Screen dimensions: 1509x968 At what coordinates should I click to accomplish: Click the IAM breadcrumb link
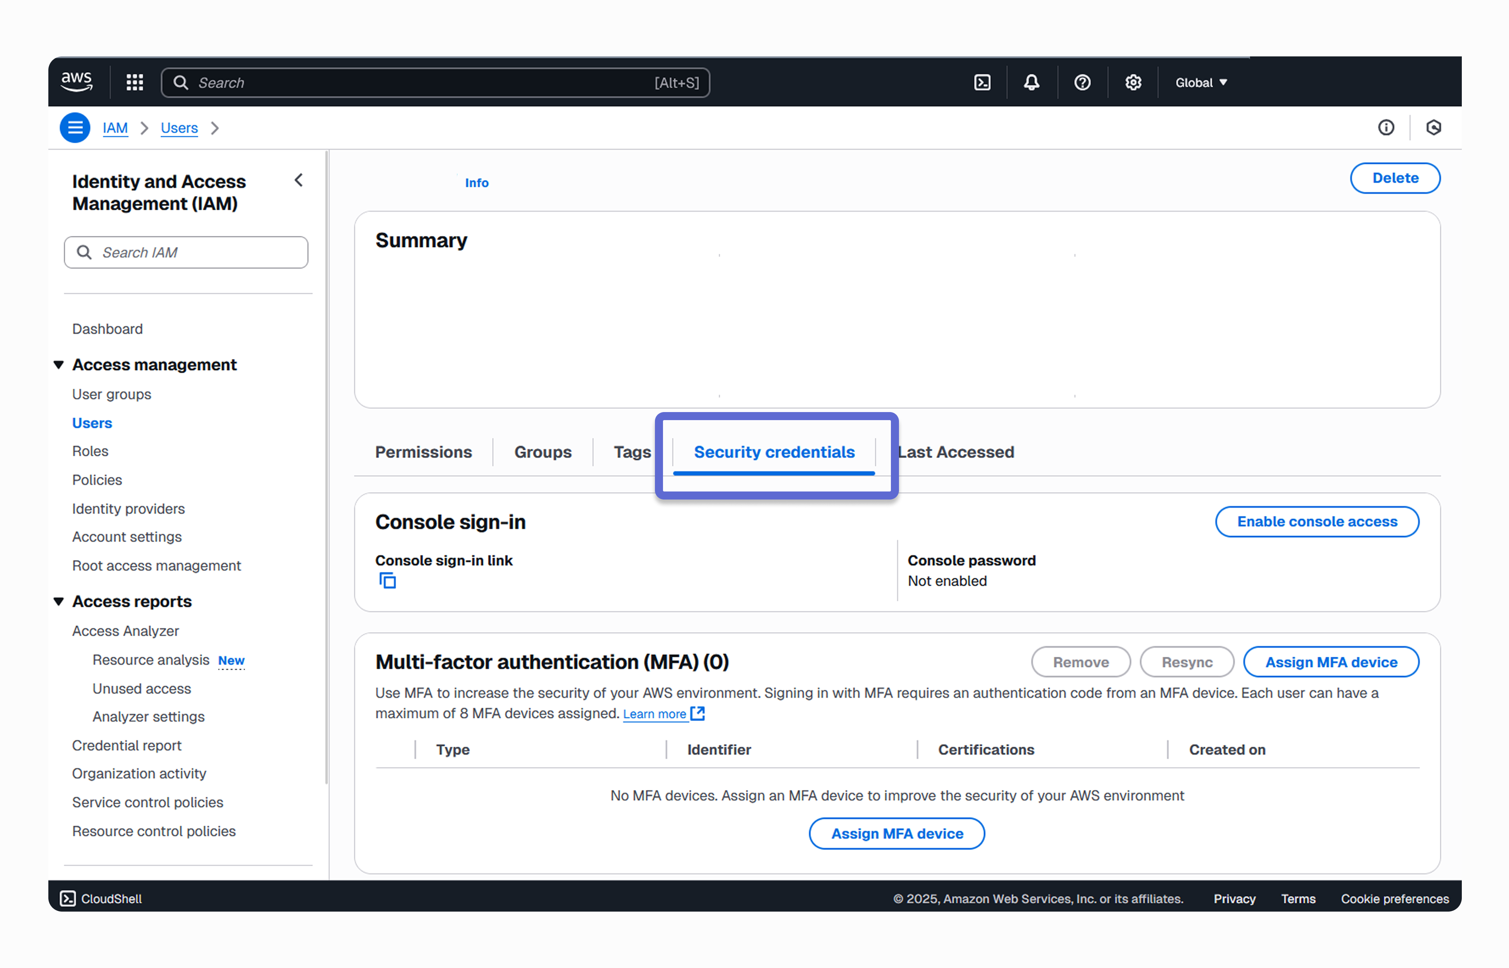coord(115,128)
